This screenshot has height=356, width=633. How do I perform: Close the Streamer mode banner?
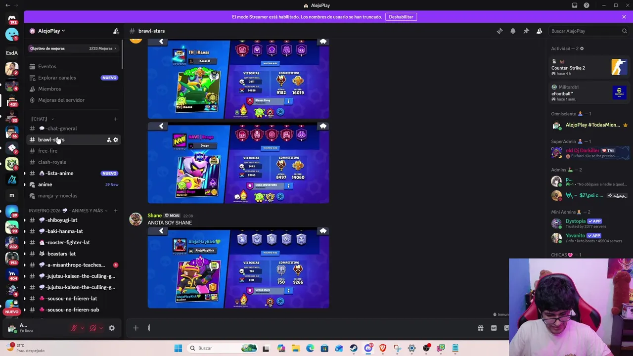click(x=624, y=17)
